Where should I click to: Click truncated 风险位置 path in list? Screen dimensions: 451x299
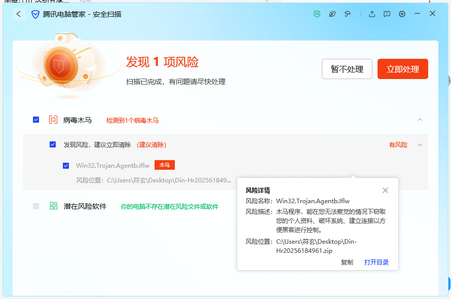tap(154, 180)
